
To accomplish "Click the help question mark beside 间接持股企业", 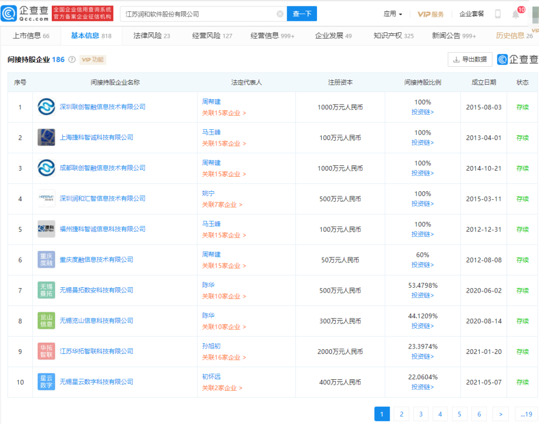I will (x=72, y=60).
